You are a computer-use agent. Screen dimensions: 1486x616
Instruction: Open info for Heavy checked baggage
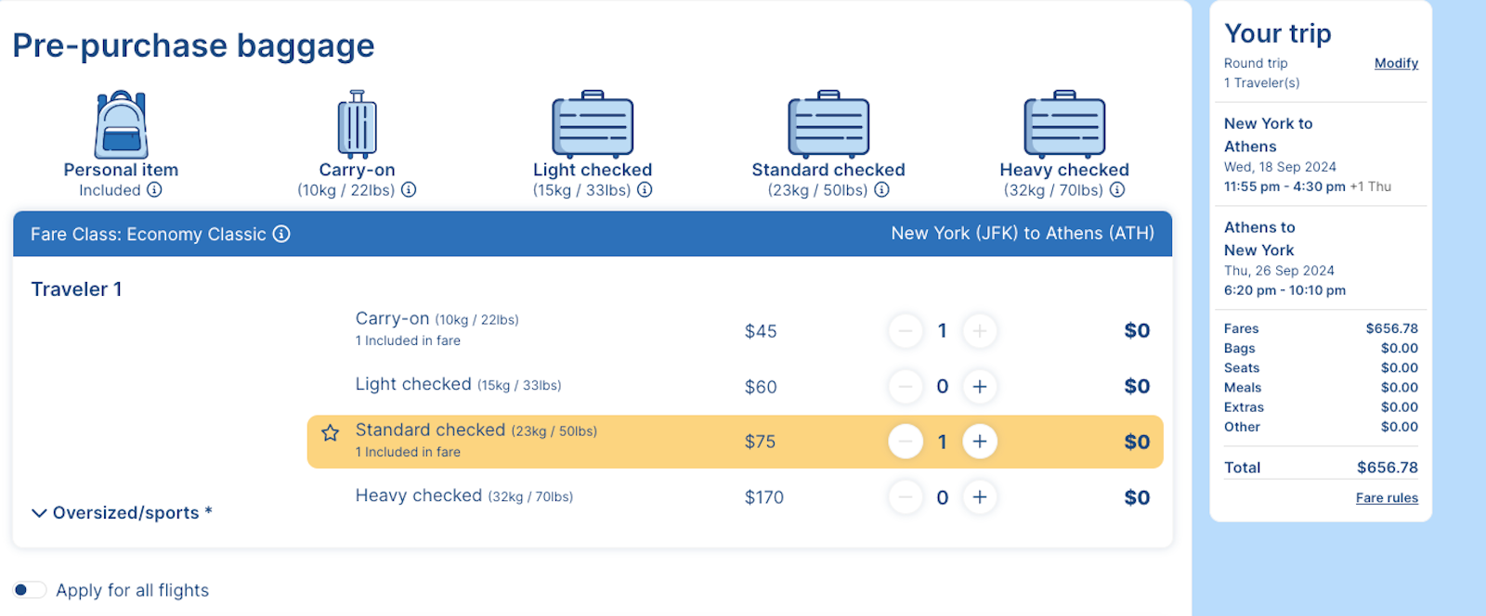1117,190
